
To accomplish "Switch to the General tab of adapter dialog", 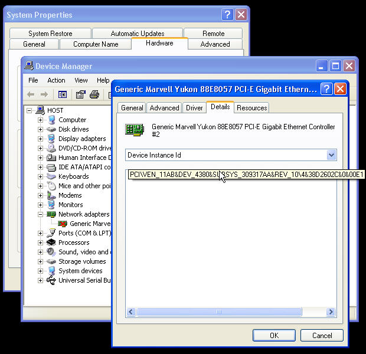I will point(132,108).
